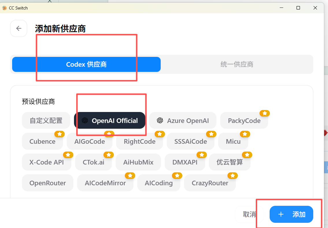This screenshot has height=228, width=328.
Task: Choose the Azure OpenAI preset
Action: pyautogui.click(x=183, y=120)
